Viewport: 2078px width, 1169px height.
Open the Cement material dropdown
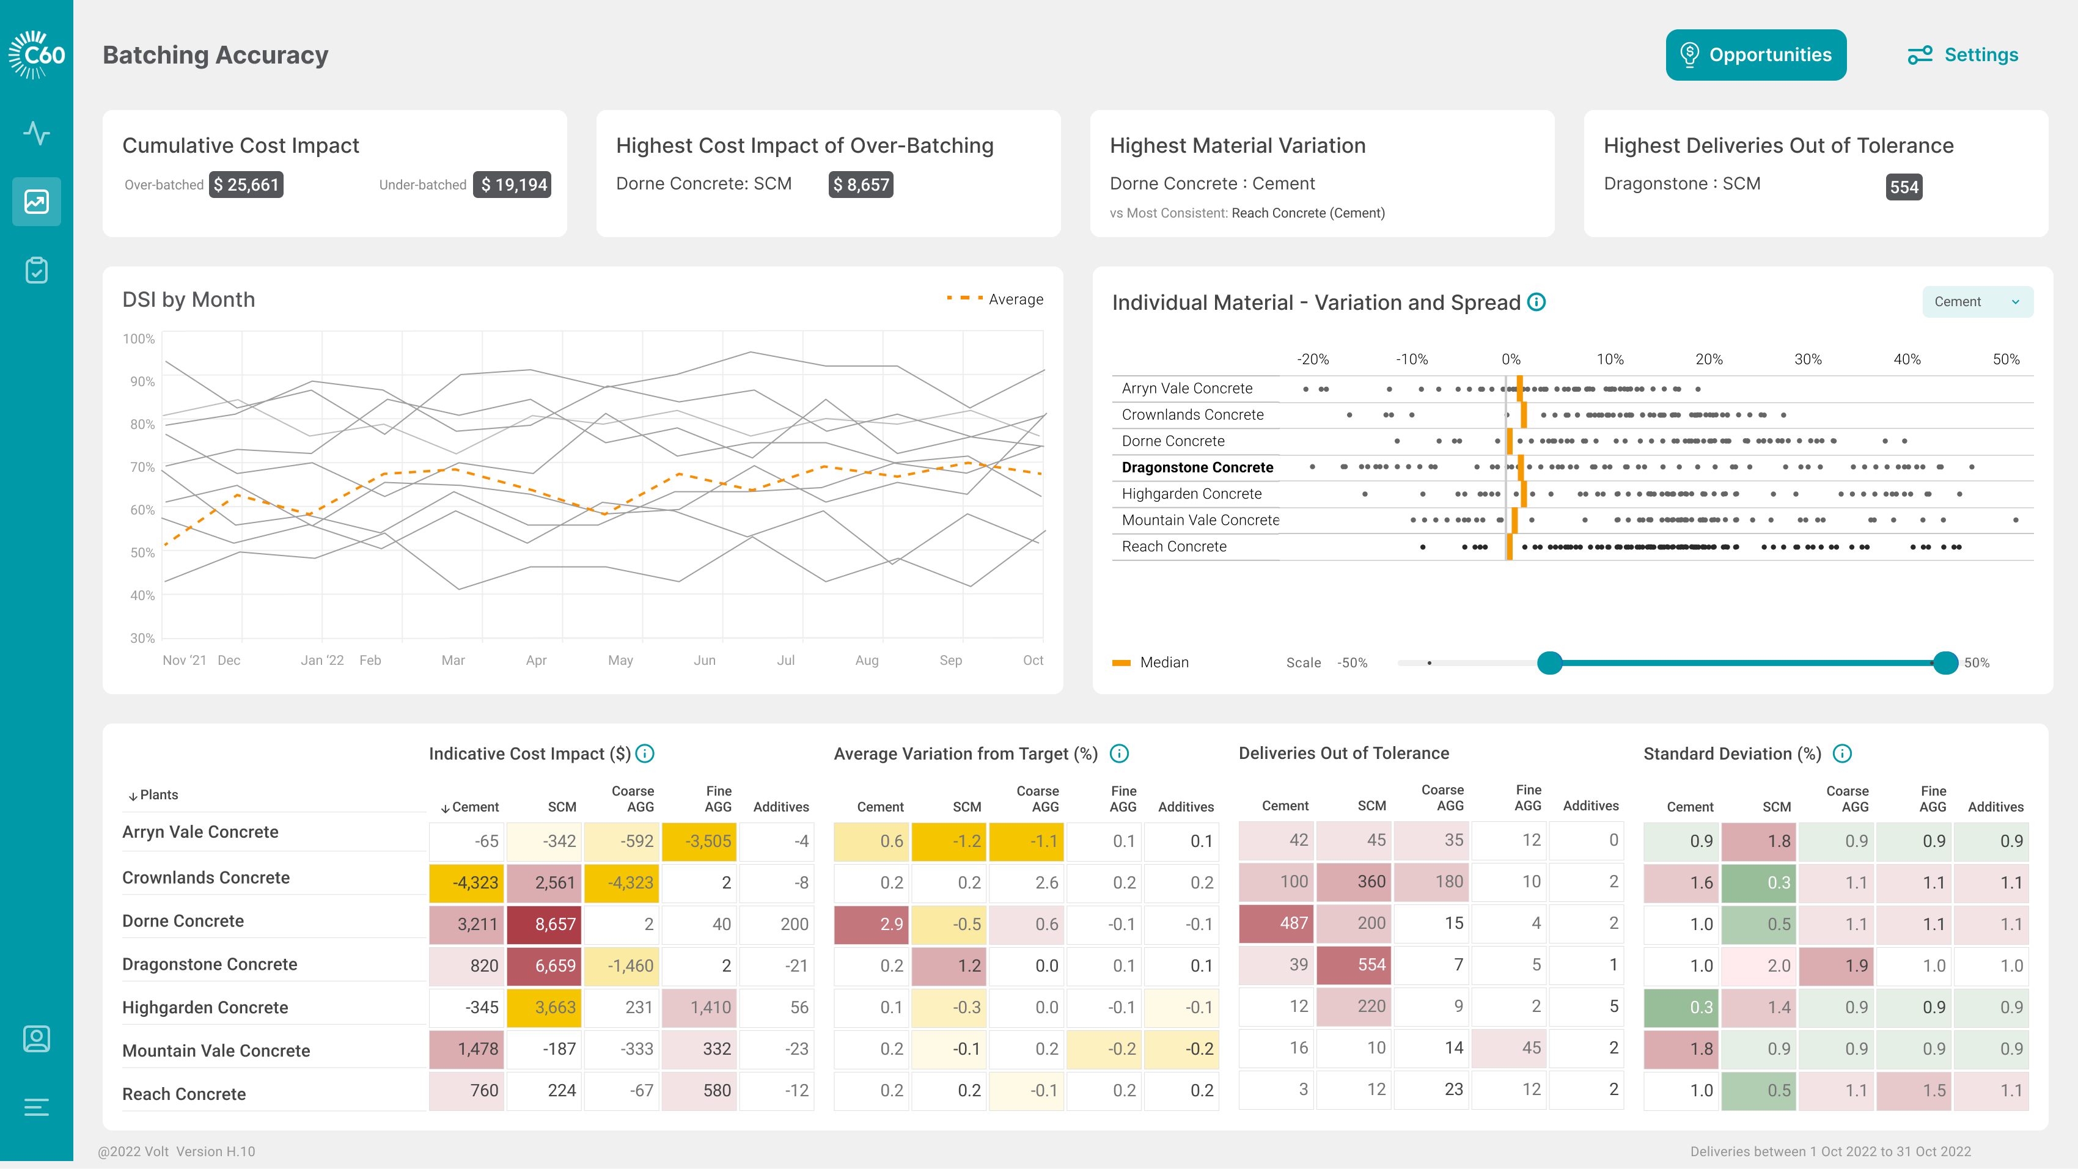tap(1977, 302)
